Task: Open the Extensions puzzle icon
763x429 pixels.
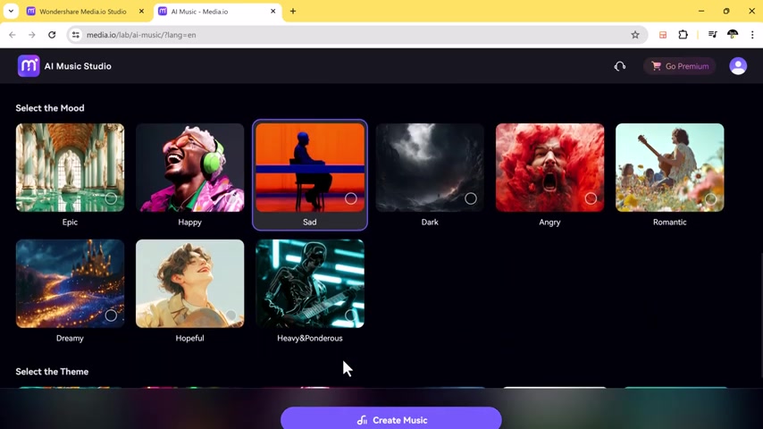Action: (x=683, y=35)
